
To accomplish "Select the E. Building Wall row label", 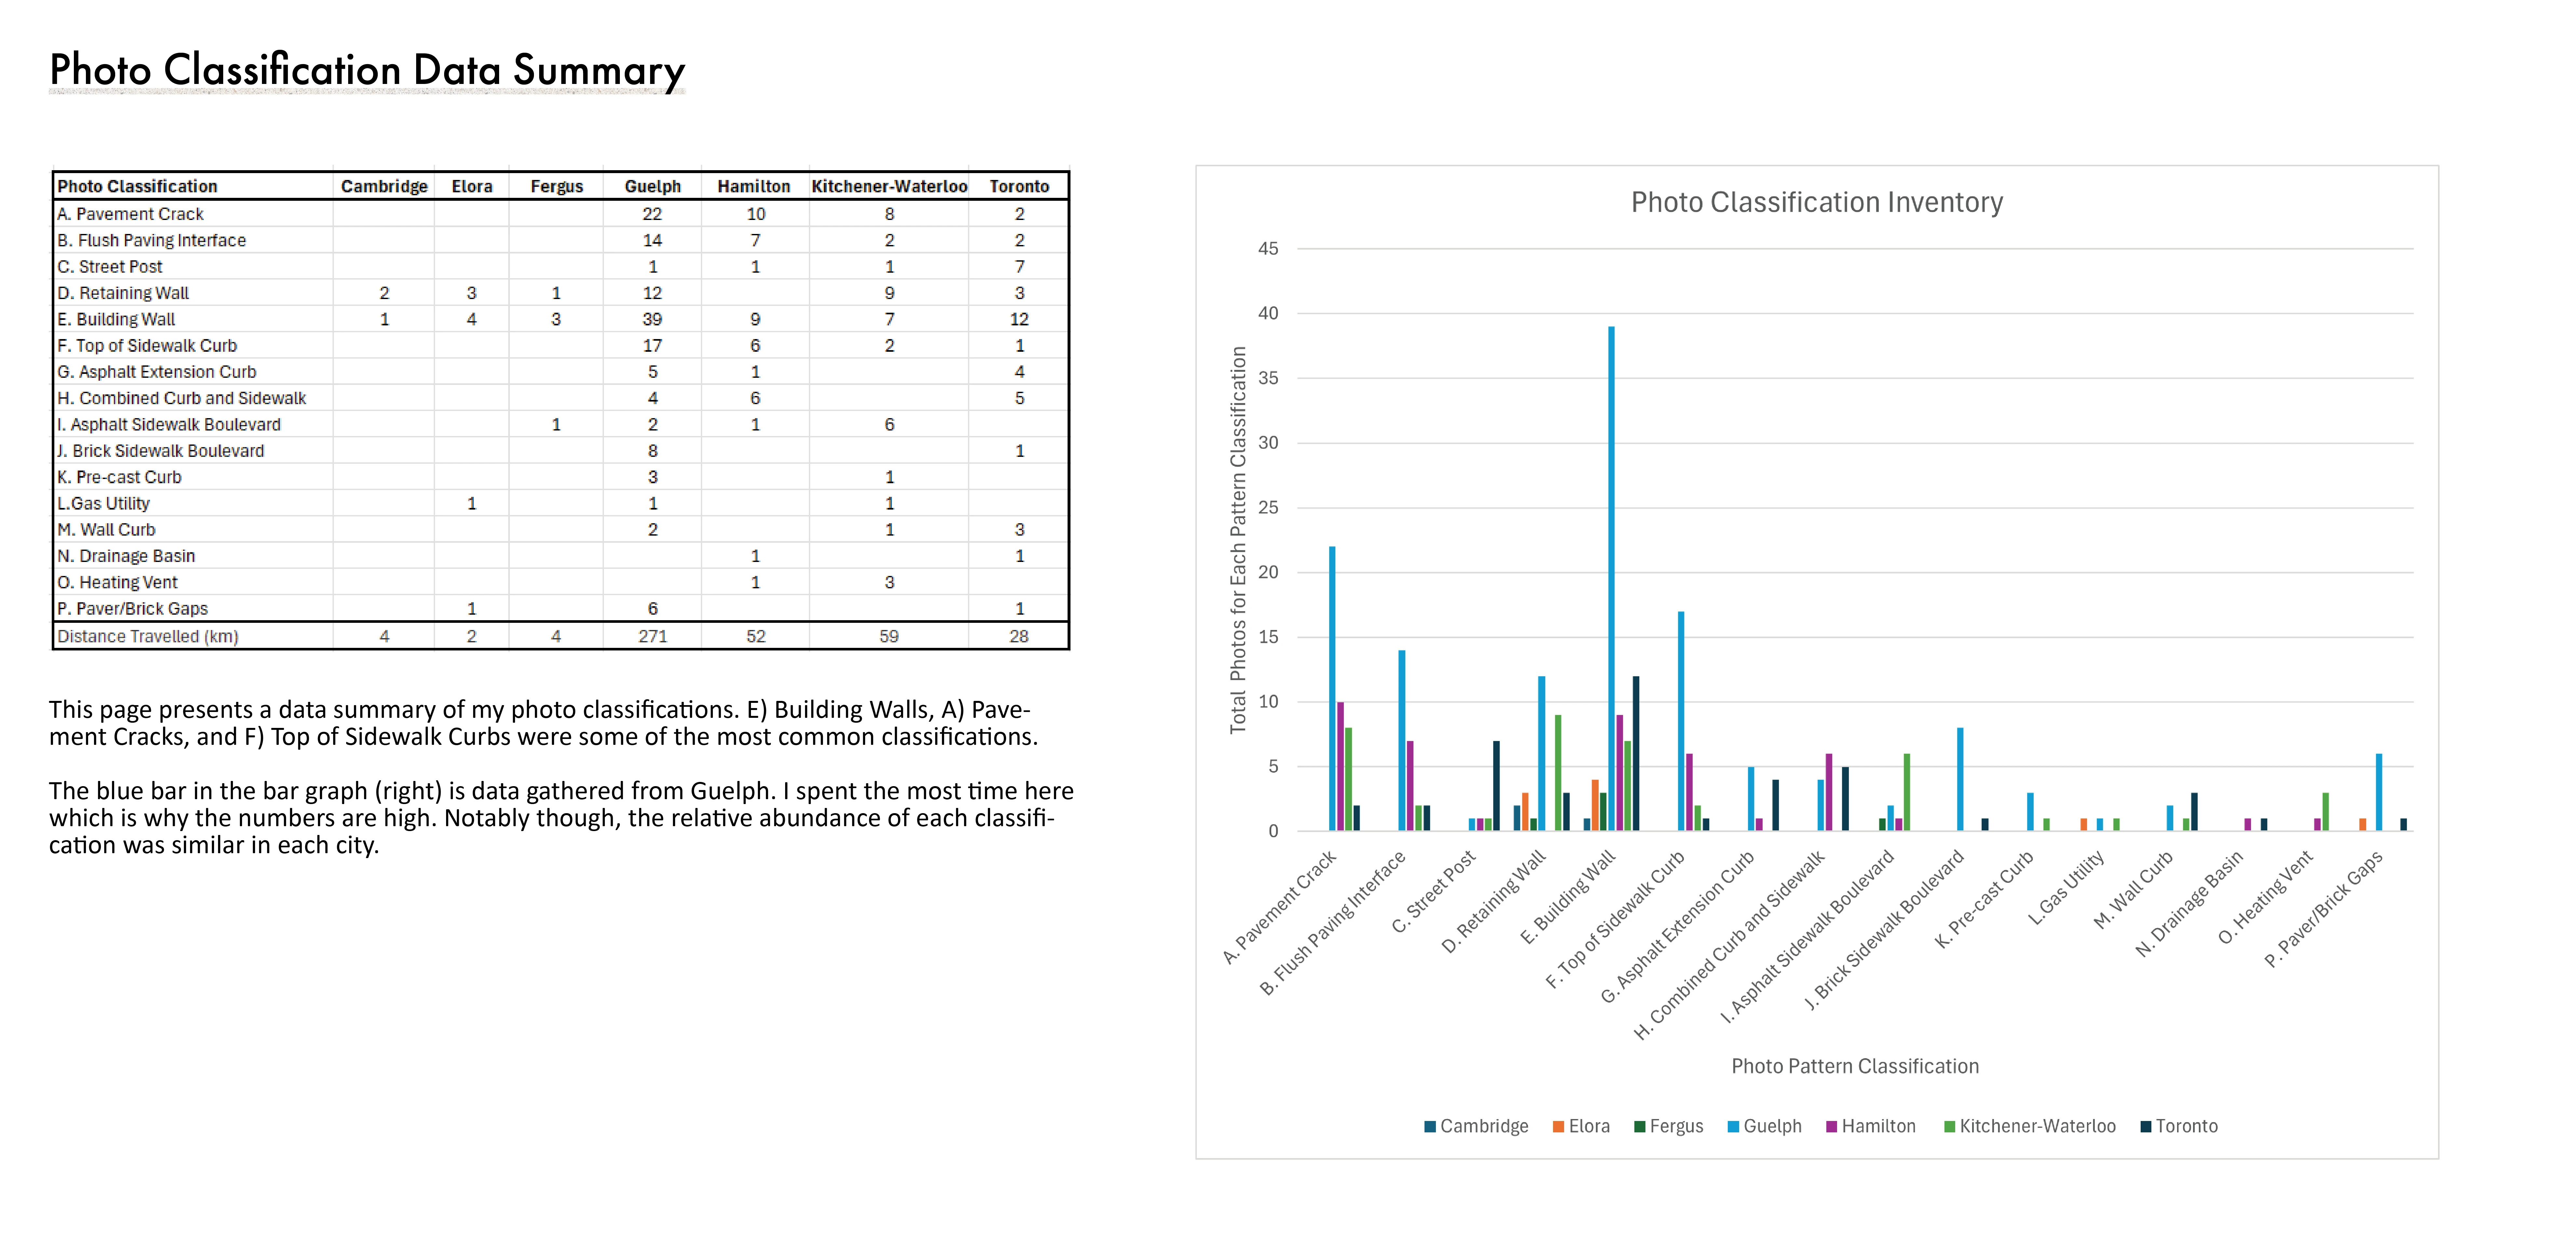I will point(116,319).
